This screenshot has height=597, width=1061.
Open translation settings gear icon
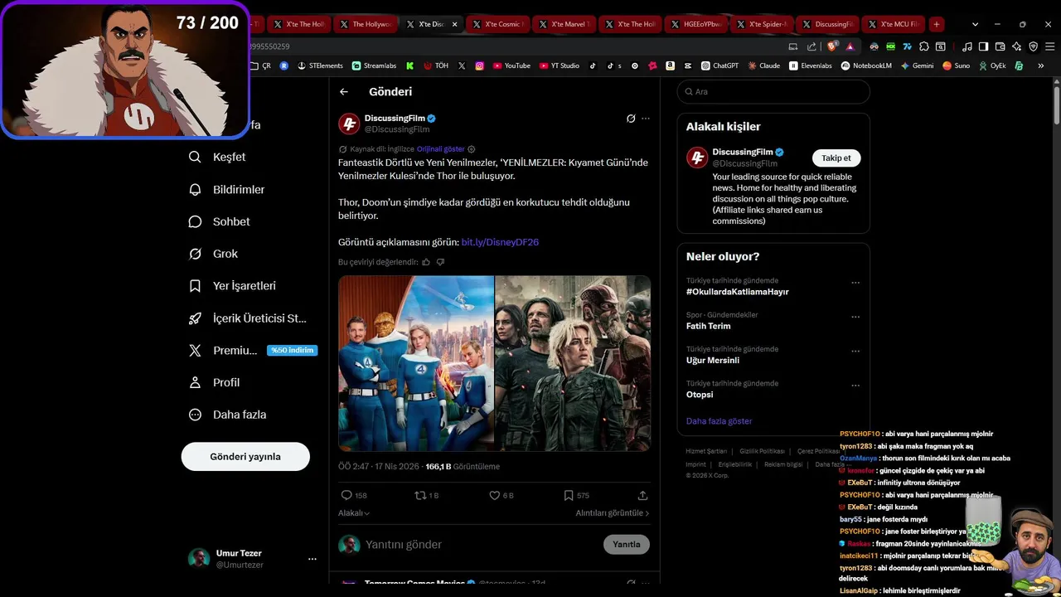tap(472, 149)
